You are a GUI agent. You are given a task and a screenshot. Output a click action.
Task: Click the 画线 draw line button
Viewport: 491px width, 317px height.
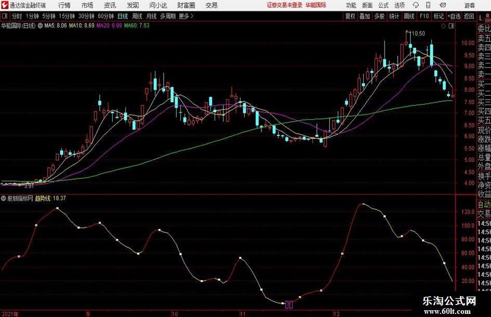pos(409,16)
